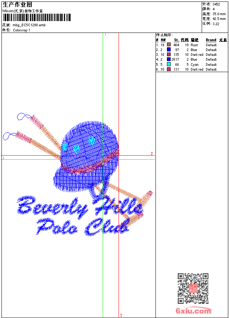This screenshot has width=229, height=318.
Task: Click the Cyan color swatch in row 5
Action: 168,64
